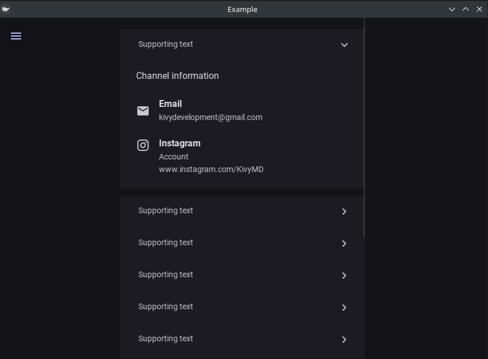
Task: Click the kivydevelopment@gmail.com email address
Action: coord(210,117)
